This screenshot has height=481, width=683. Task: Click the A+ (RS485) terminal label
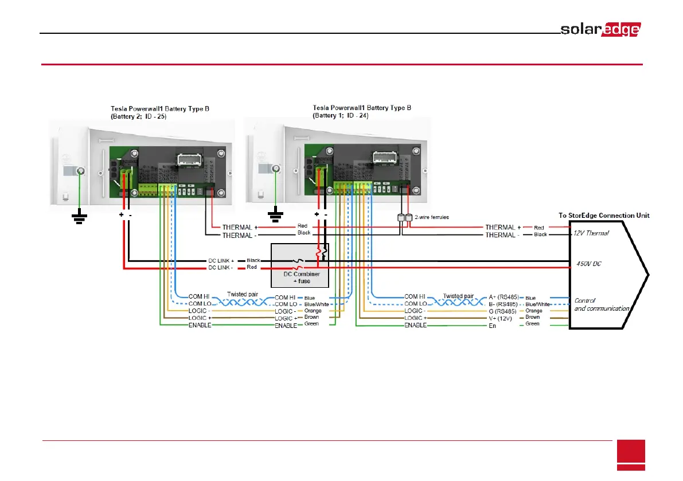[x=504, y=298]
